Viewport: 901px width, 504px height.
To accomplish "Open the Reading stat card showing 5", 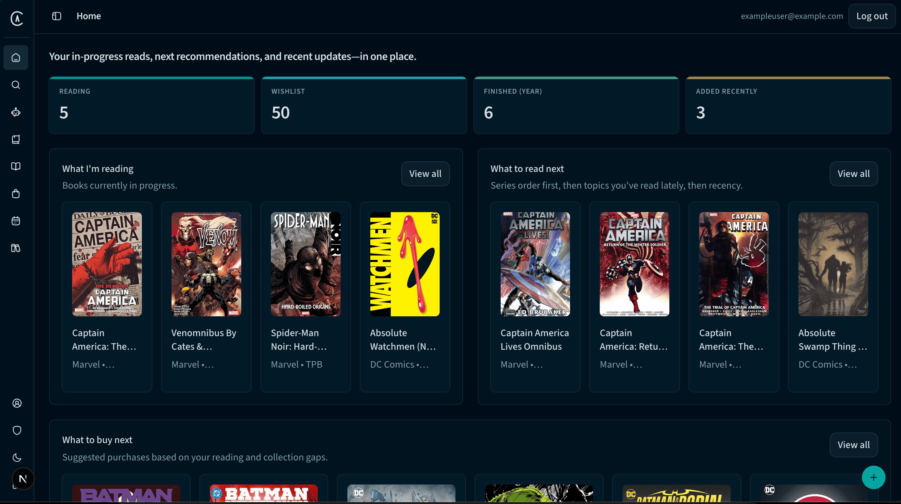I will (152, 105).
